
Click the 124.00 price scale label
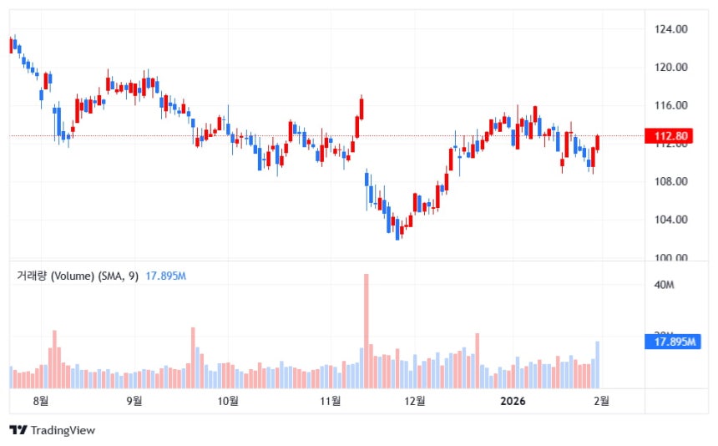click(671, 29)
